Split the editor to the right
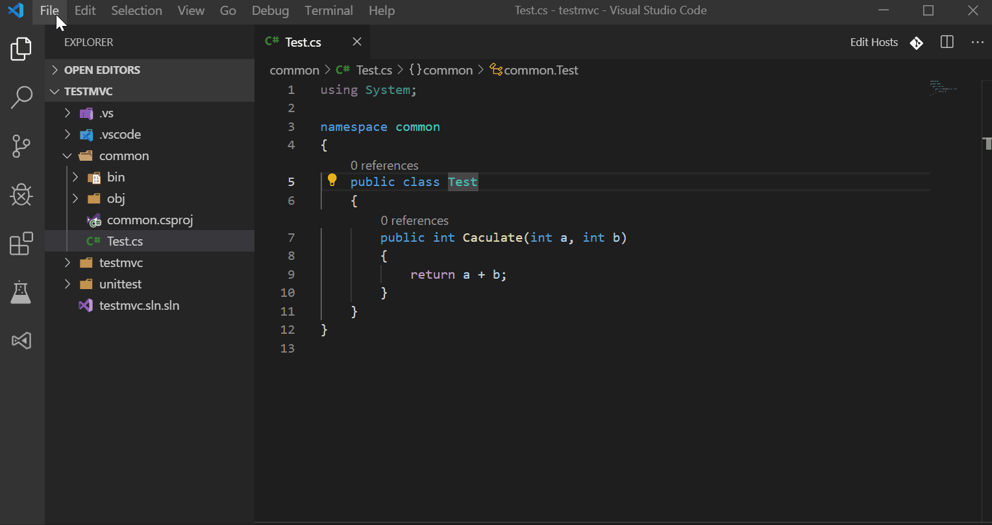Image resolution: width=992 pixels, height=525 pixels. [947, 42]
